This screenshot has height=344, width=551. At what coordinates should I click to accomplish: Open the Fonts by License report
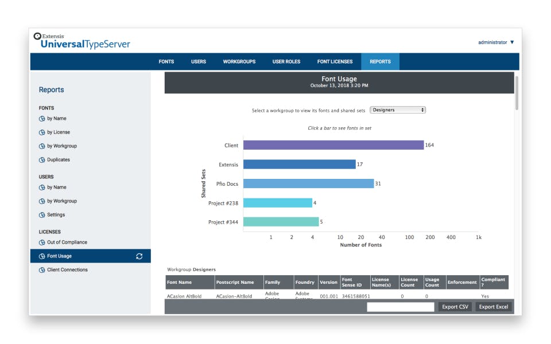pos(59,132)
